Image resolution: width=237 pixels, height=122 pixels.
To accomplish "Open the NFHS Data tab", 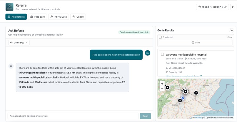I will (x=59, y=17).
